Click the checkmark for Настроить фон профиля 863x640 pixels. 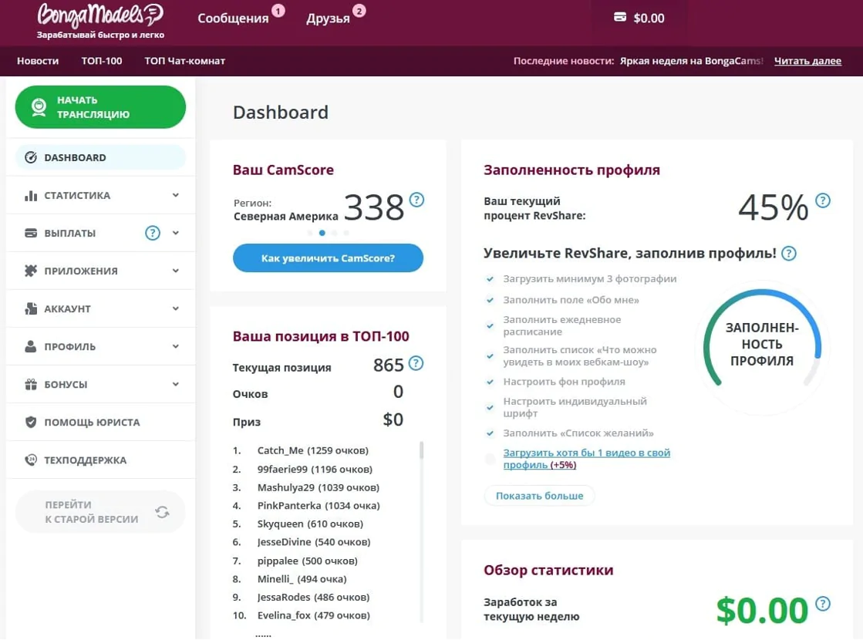[490, 382]
